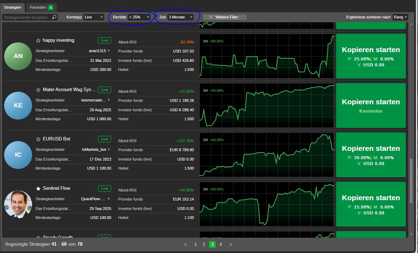Click the Live badge beside happy investing
418x253 pixels.
click(104, 40)
